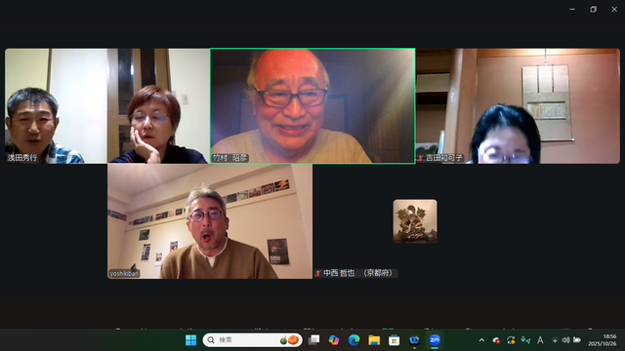Click 中西 哲也 profile picture avatar
Viewport: 625px width, 351px height.
pos(415,221)
